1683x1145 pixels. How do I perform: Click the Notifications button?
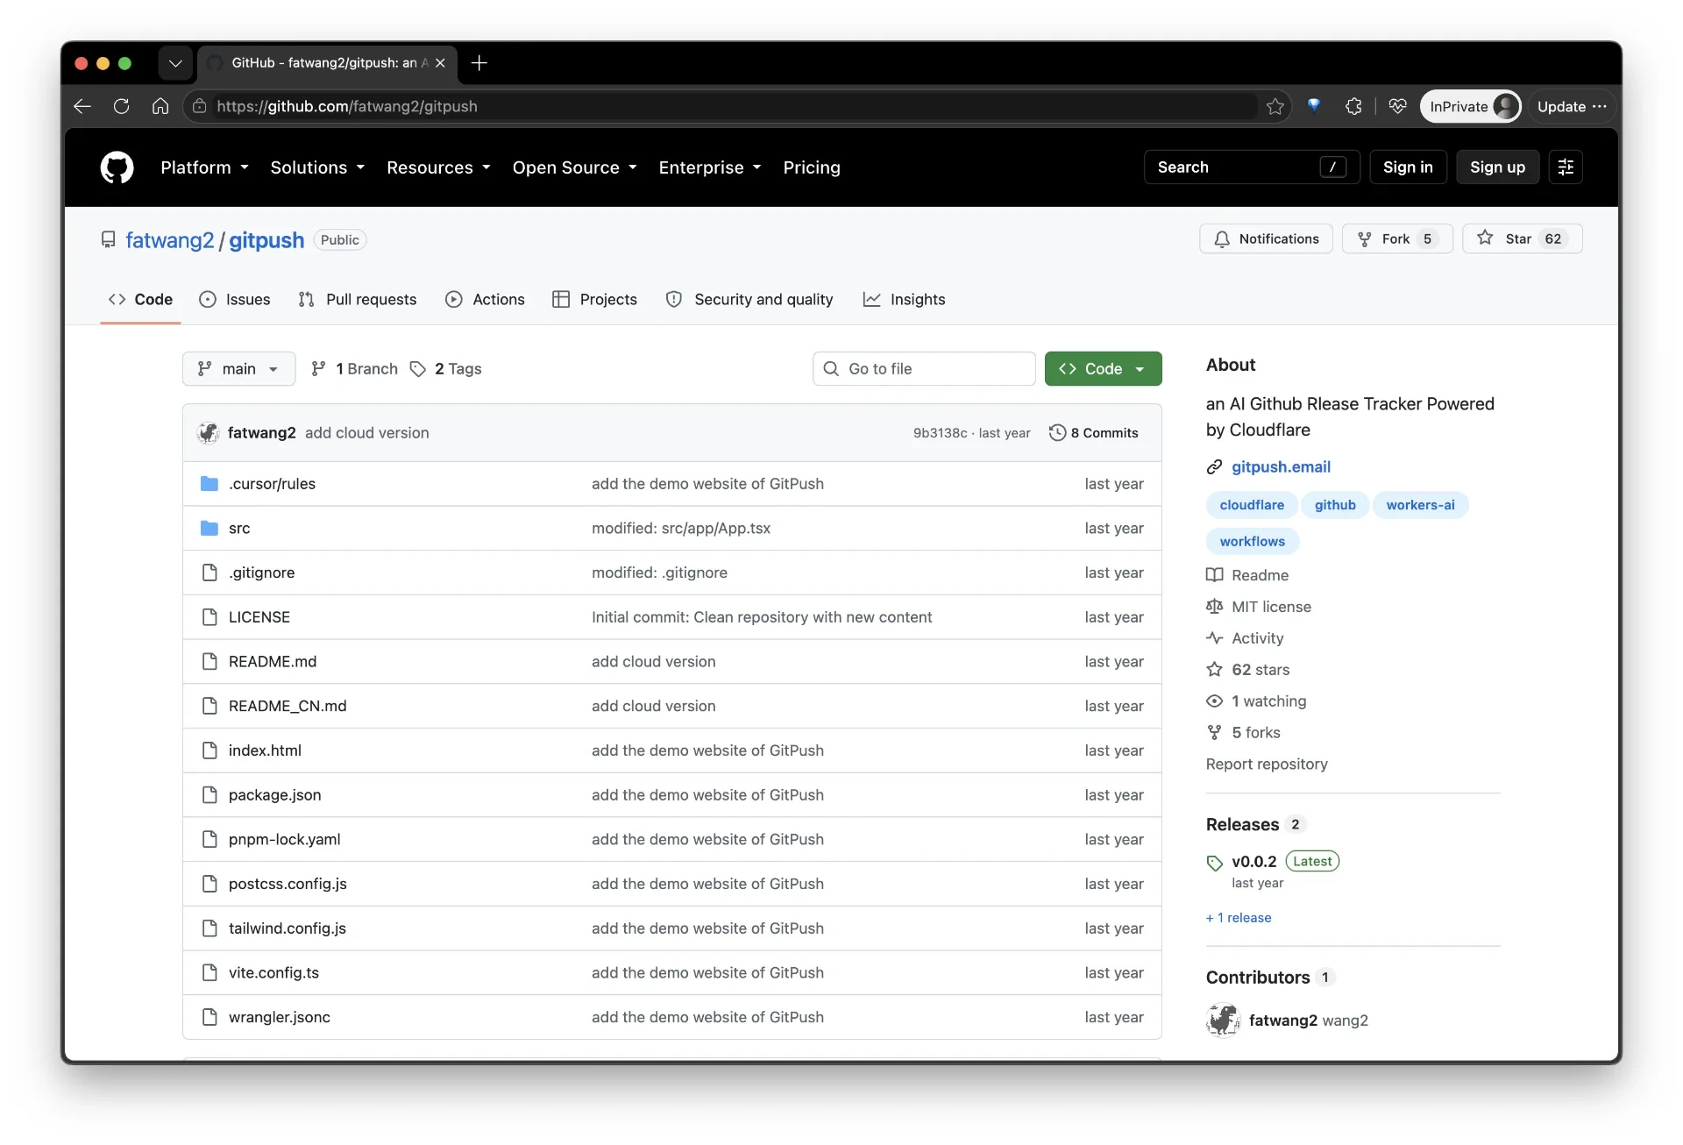coord(1266,239)
